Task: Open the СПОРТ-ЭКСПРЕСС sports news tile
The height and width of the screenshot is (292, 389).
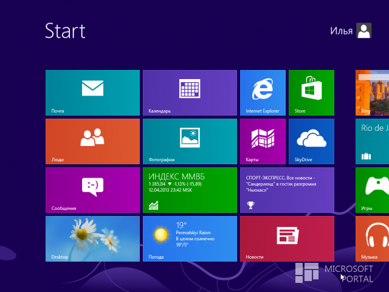Action: click(287, 190)
